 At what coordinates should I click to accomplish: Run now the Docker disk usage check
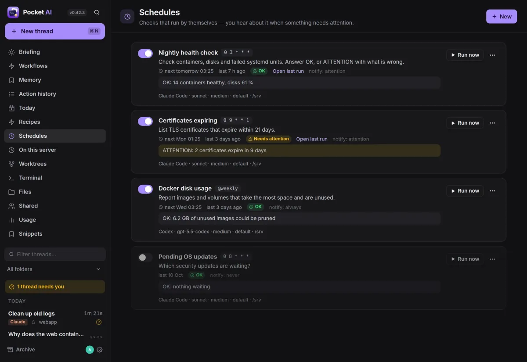point(465,191)
